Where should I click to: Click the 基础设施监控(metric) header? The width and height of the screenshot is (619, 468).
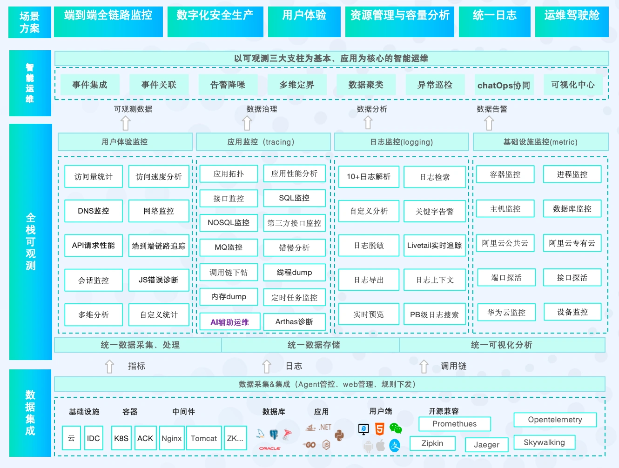point(541,142)
